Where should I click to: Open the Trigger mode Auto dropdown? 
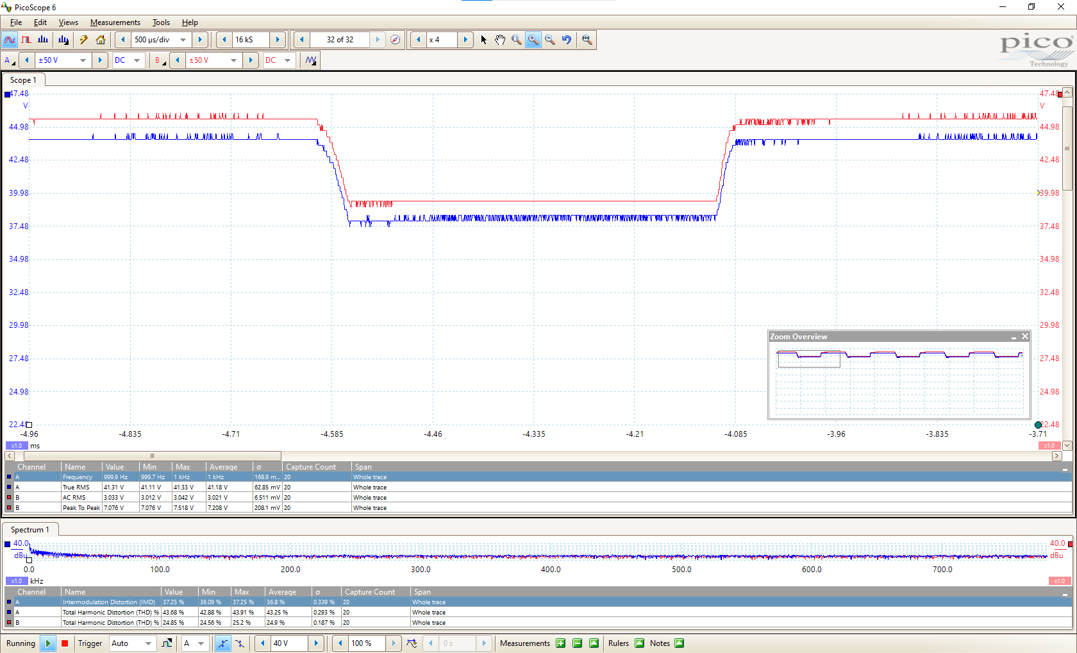point(148,643)
